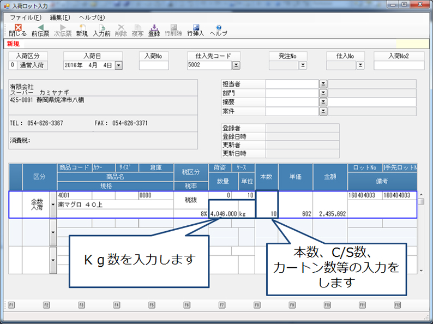Click the 次伝票 (next slip) icon
The height and width of the screenshot is (324, 433).
coord(62,29)
